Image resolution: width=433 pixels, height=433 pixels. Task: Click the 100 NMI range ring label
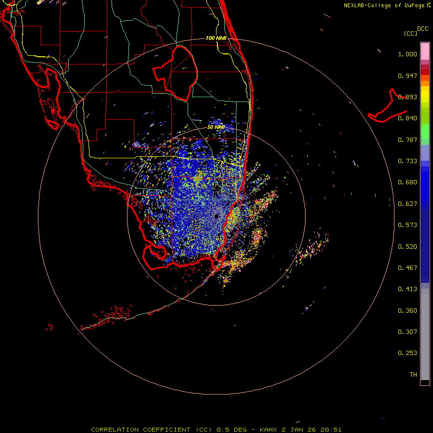point(216,38)
